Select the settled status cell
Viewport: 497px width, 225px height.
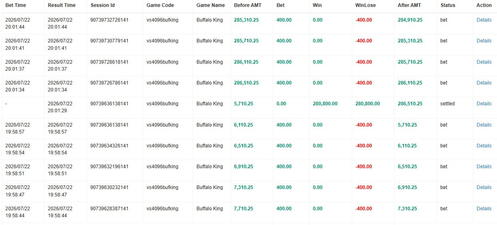coord(448,104)
